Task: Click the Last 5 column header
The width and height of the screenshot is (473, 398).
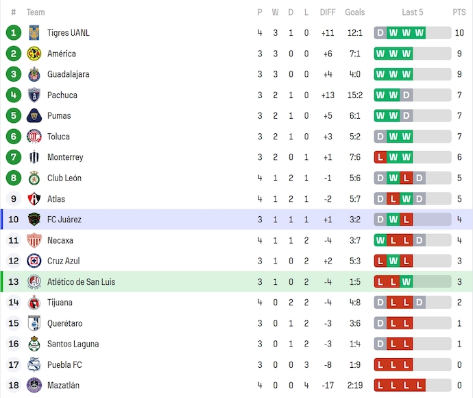Action: pos(413,12)
